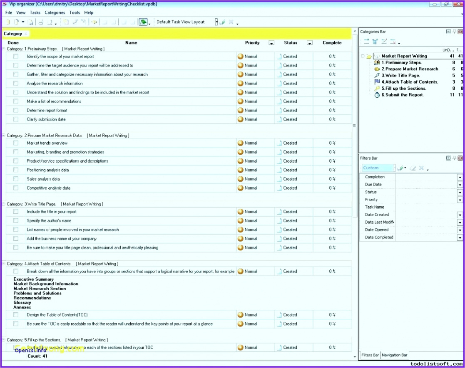Screen dimensions: 465x368
Task: Tick checkbox for 'Specify the author's name'
Action: (x=16, y=221)
